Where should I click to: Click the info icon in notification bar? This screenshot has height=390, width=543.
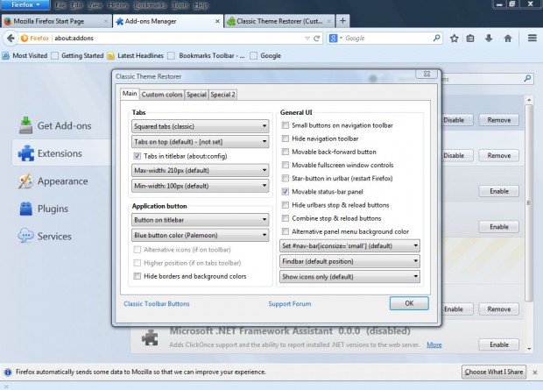(8, 372)
